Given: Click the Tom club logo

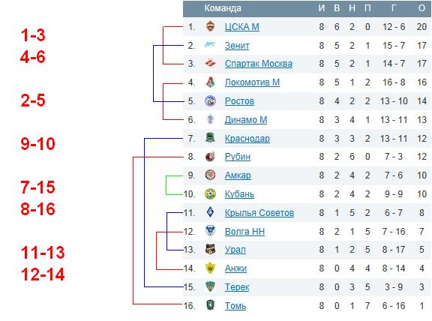Looking at the screenshot, I should [x=210, y=305].
